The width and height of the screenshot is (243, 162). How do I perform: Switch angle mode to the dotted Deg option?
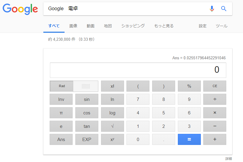tap(86, 86)
